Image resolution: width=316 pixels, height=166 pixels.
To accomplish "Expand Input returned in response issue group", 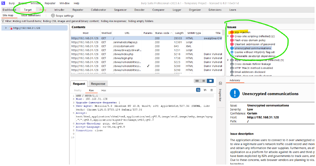I will pyautogui.click(x=228, y=60).
